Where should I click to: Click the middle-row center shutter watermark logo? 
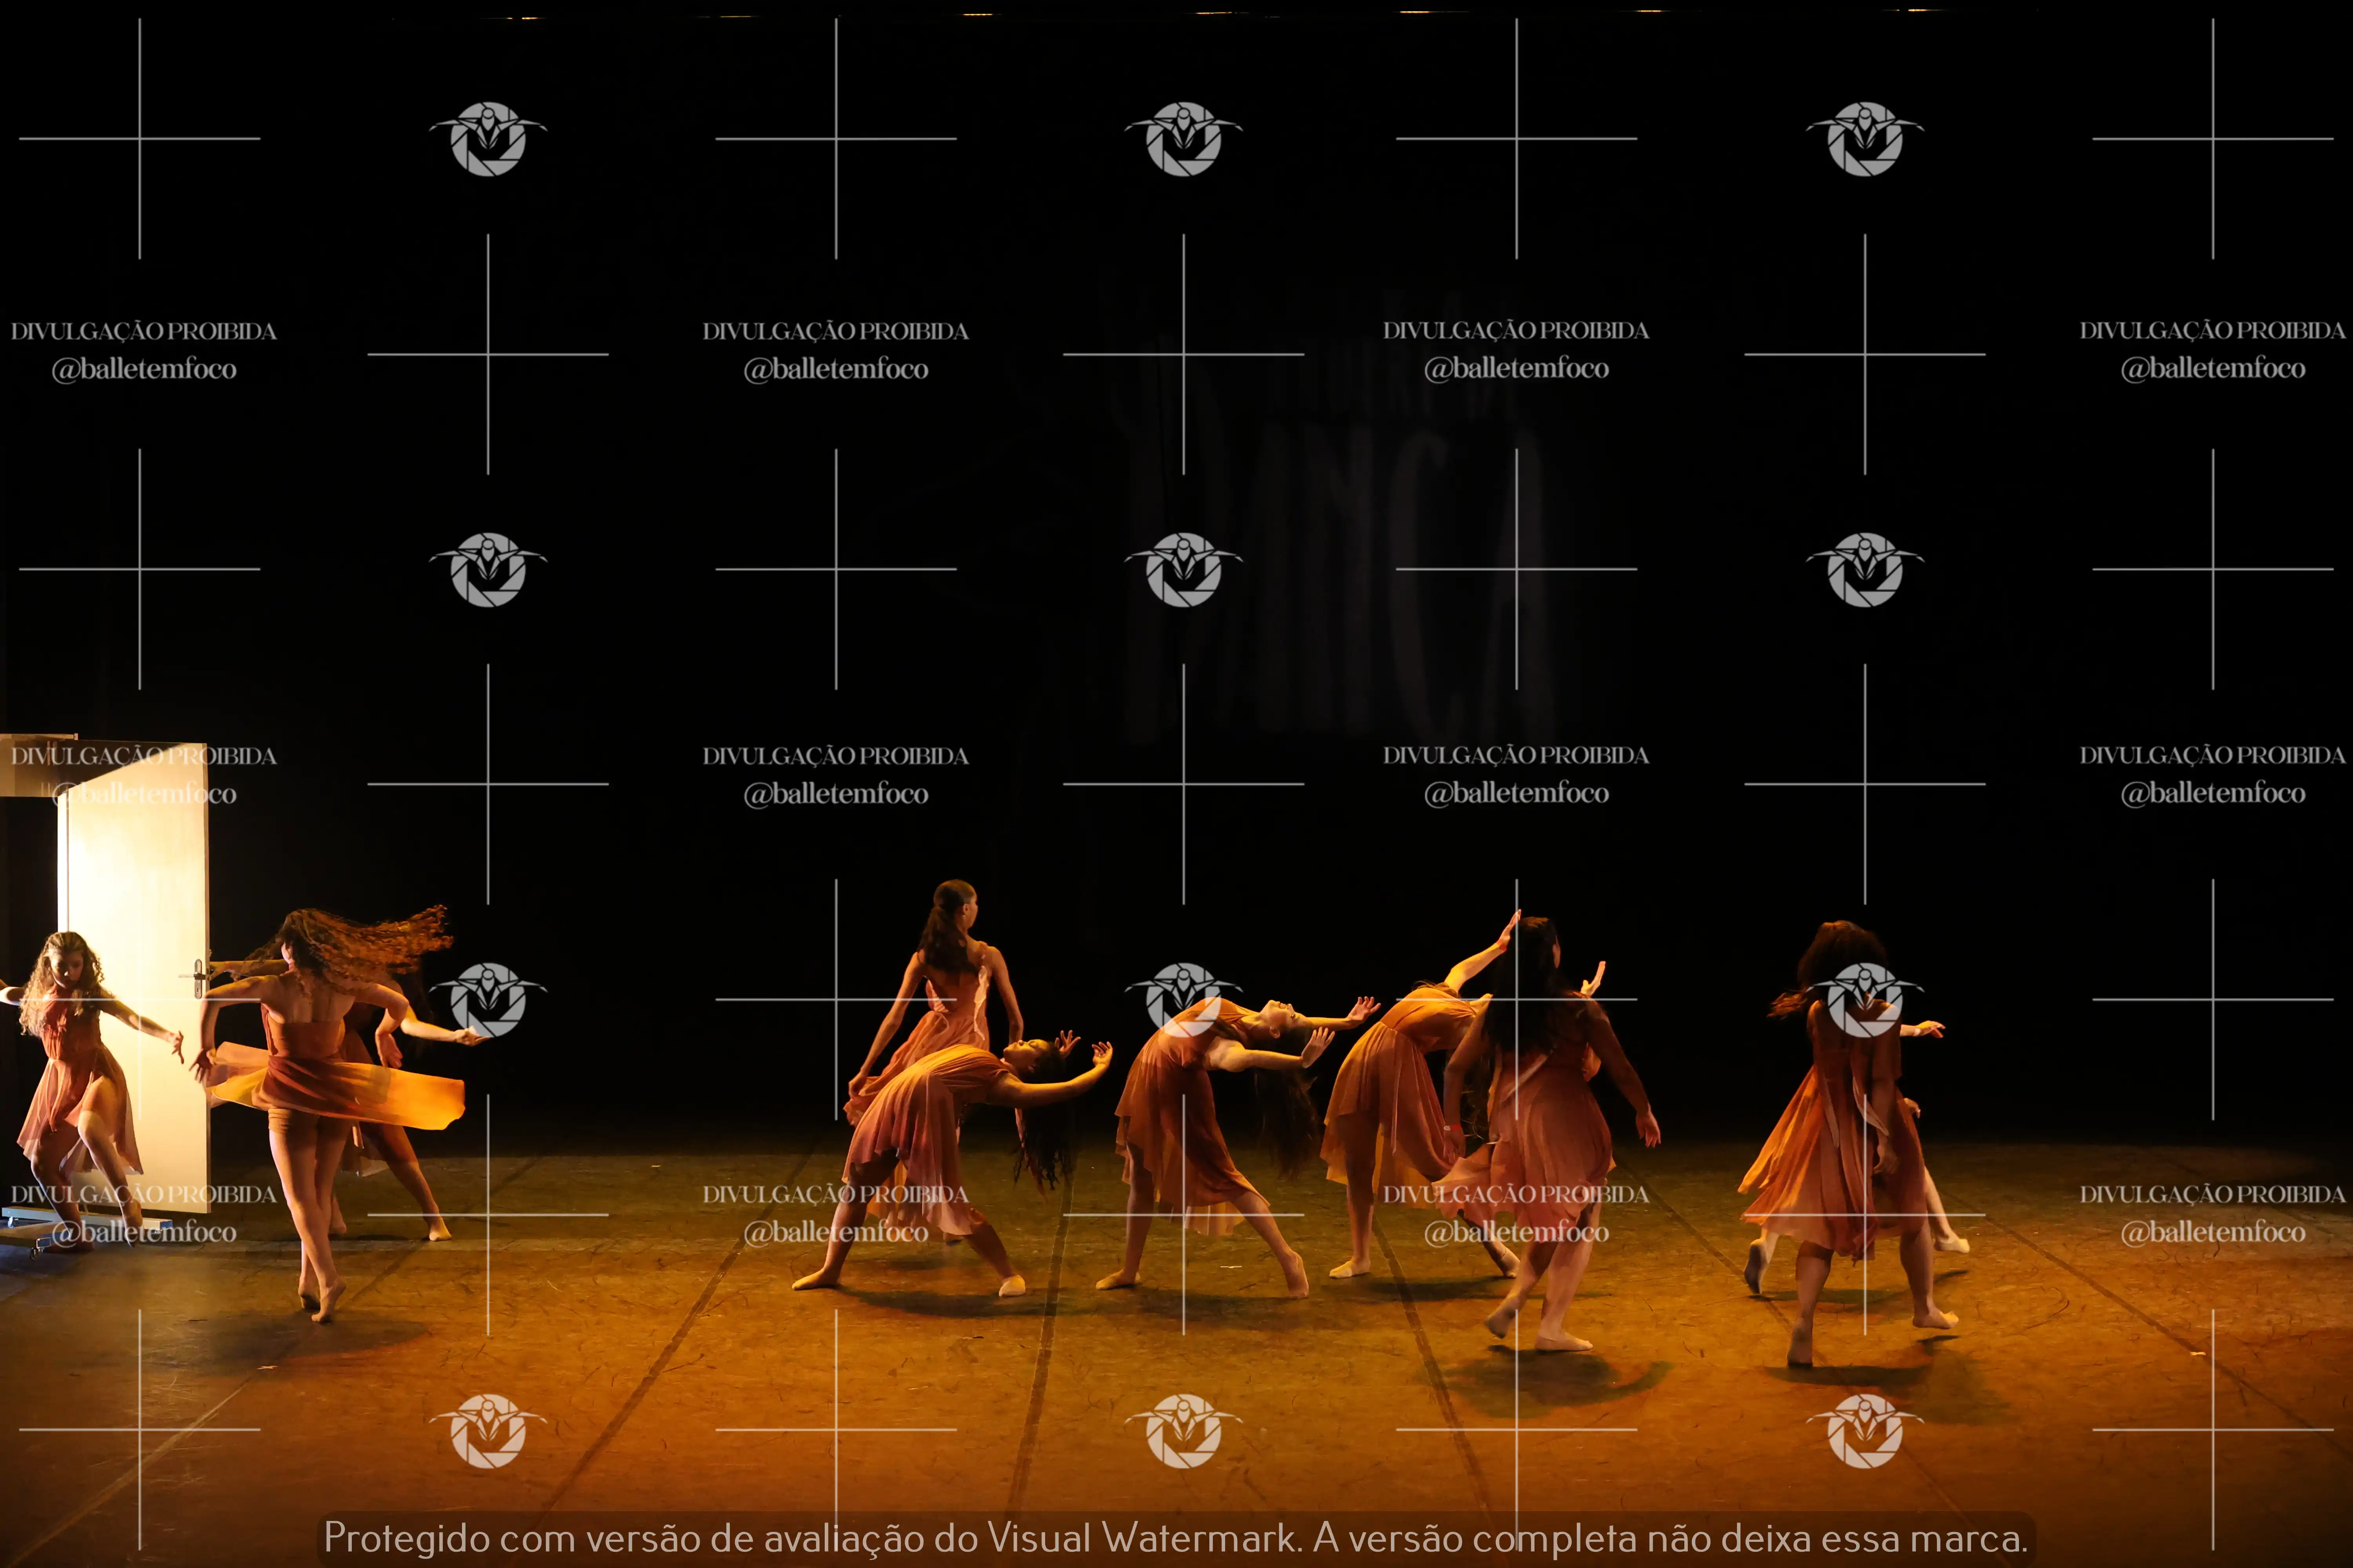pos(1184,569)
